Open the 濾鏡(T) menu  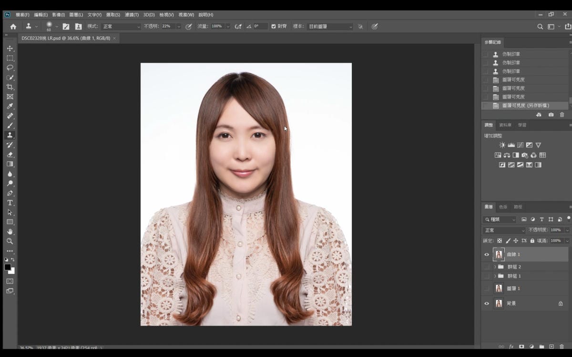tap(132, 15)
